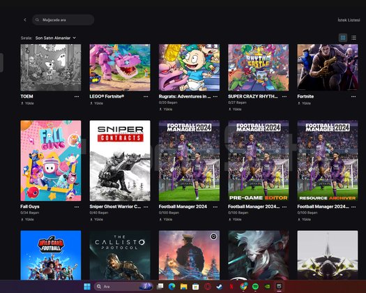Click the 'Fall Guys' title text
The height and width of the screenshot is (293, 366).
point(30,206)
